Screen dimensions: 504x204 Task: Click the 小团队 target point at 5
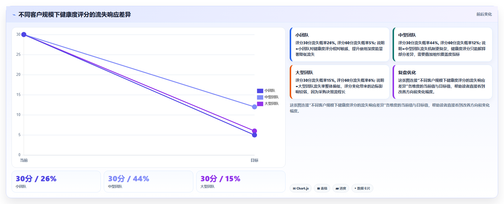pos(255,135)
